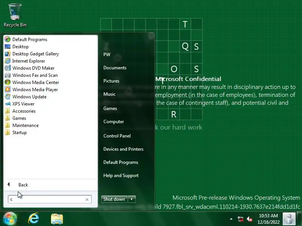Select the Windows Media Player text entry
Viewport: 302px width, 226px height.
point(35,90)
